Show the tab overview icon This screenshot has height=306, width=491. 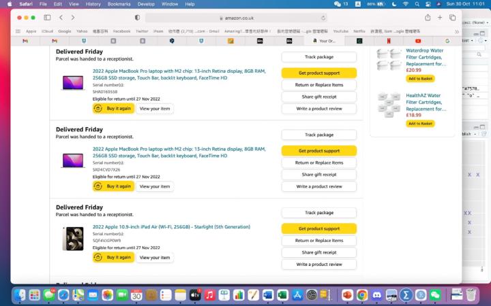pyautogui.click(x=453, y=18)
